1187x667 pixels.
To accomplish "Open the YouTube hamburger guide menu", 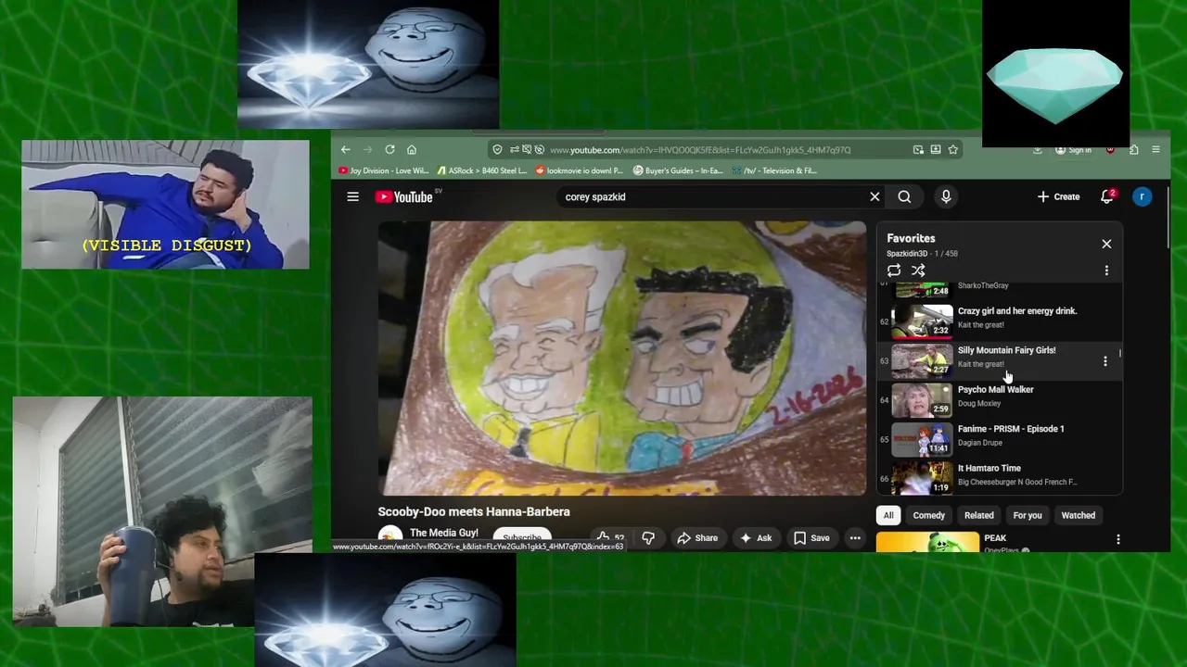I will (352, 196).
